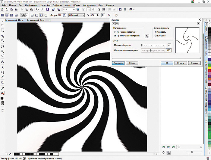Click the 'Дополнительно градусов' value field
Image resolution: width=211 pixels, height=160 pixels.
coord(168,50)
